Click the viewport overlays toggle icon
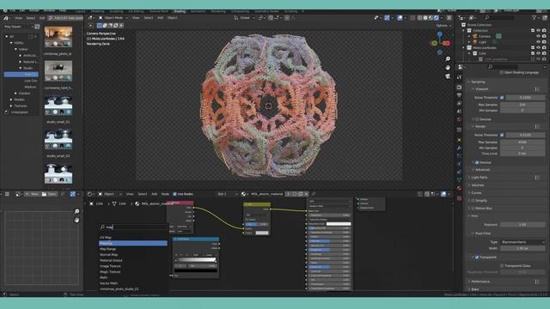 pyautogui.click(x=400, y=17)
